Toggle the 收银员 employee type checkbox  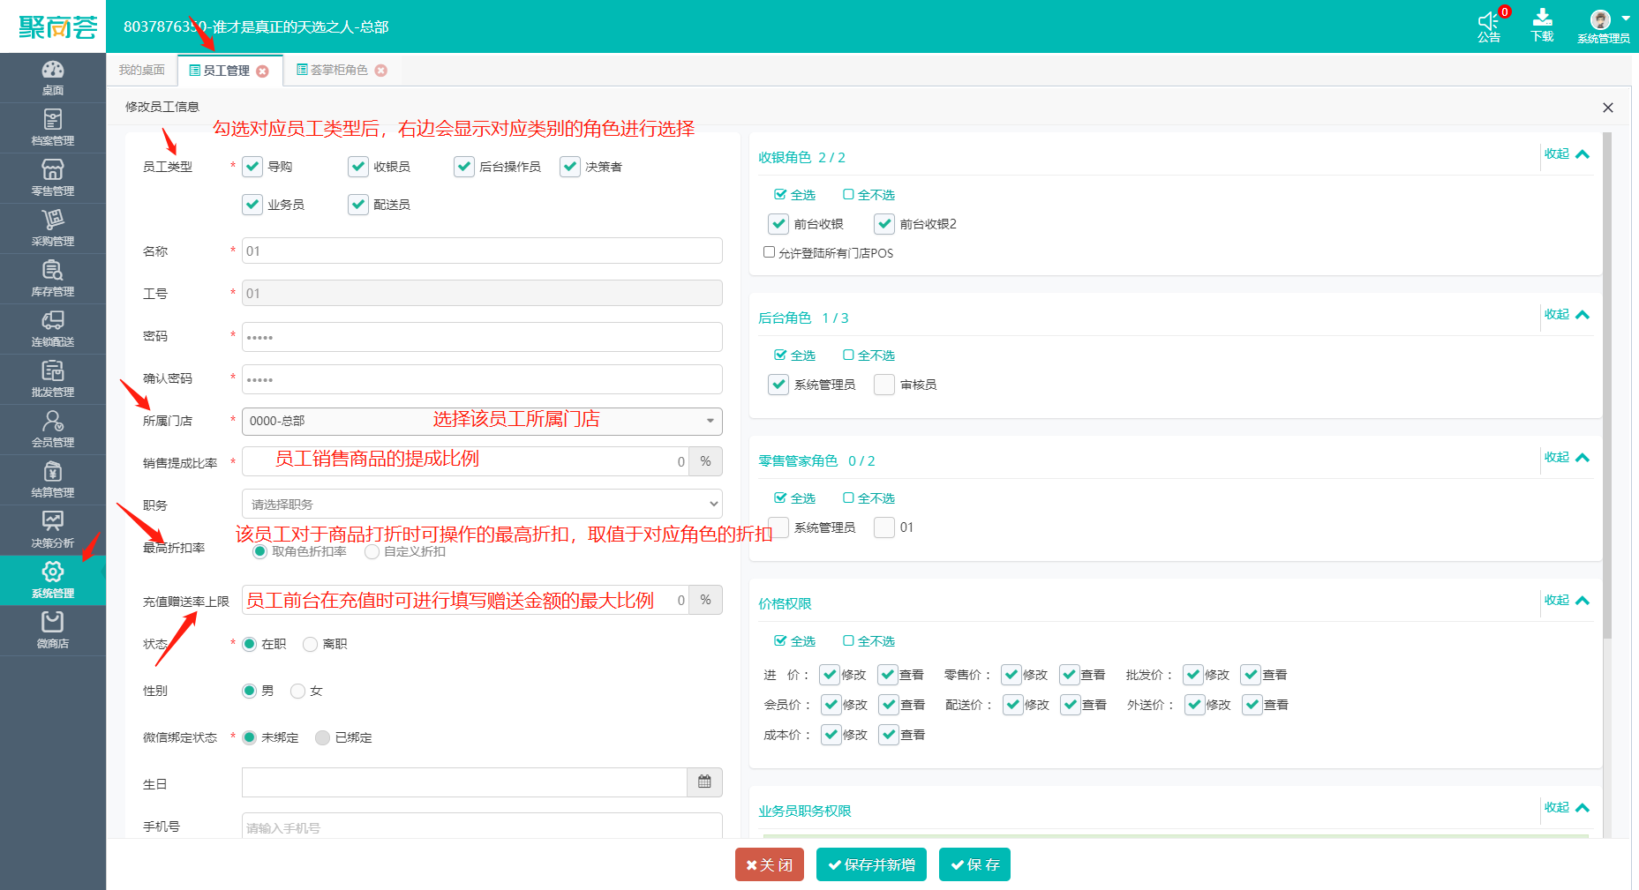[x=358, y=167]
